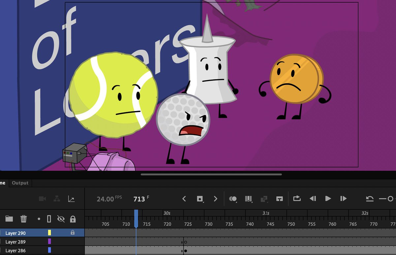Click the blue playhead marker at frame 713
Image resolution: width=396 pixels, height=255 pixels.
click(x=136, y=219)
